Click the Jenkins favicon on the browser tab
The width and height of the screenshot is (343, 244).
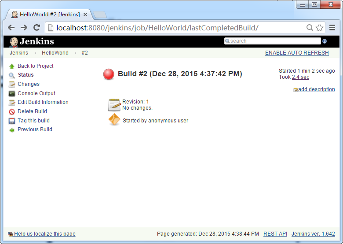coord(15,15)
